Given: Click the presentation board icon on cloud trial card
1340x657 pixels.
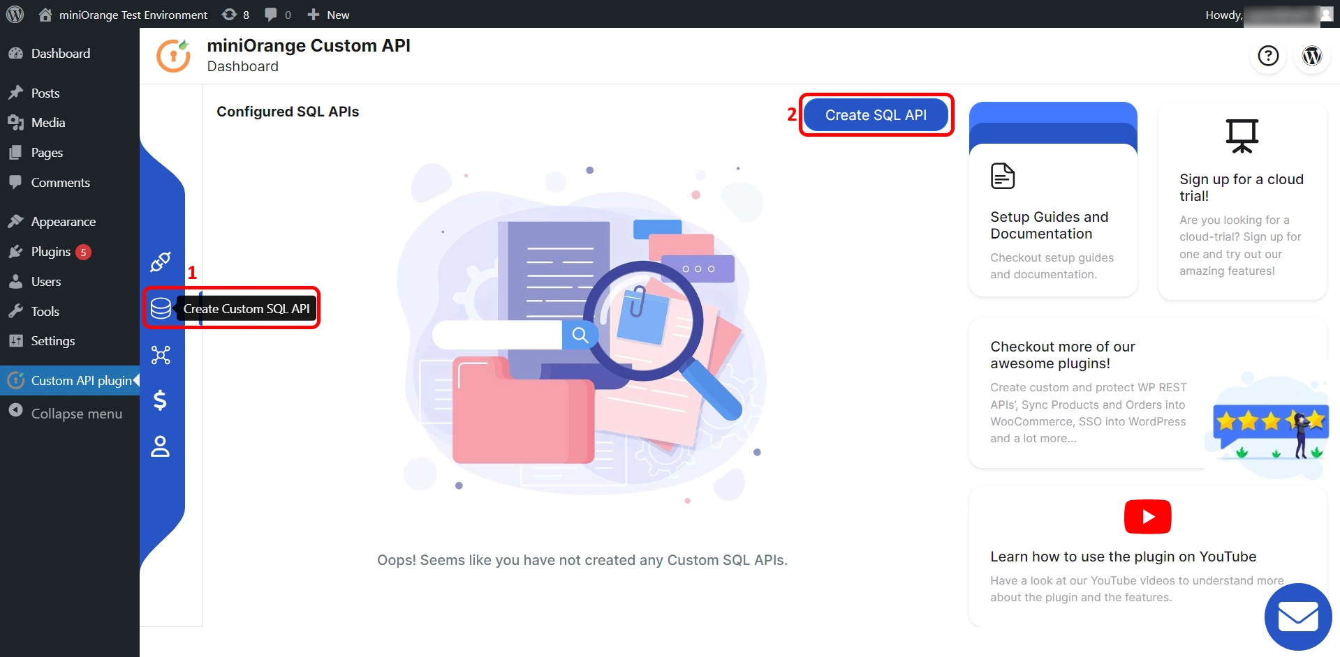Looking at the screenshot, I should tap(1242, 136).
